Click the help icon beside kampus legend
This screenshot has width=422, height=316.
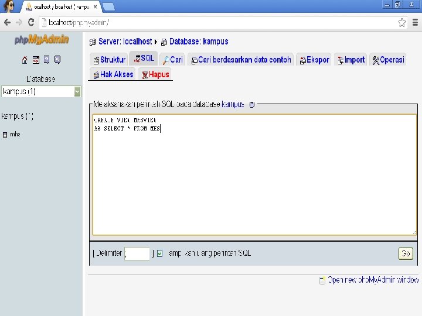[x=252, y=104]
